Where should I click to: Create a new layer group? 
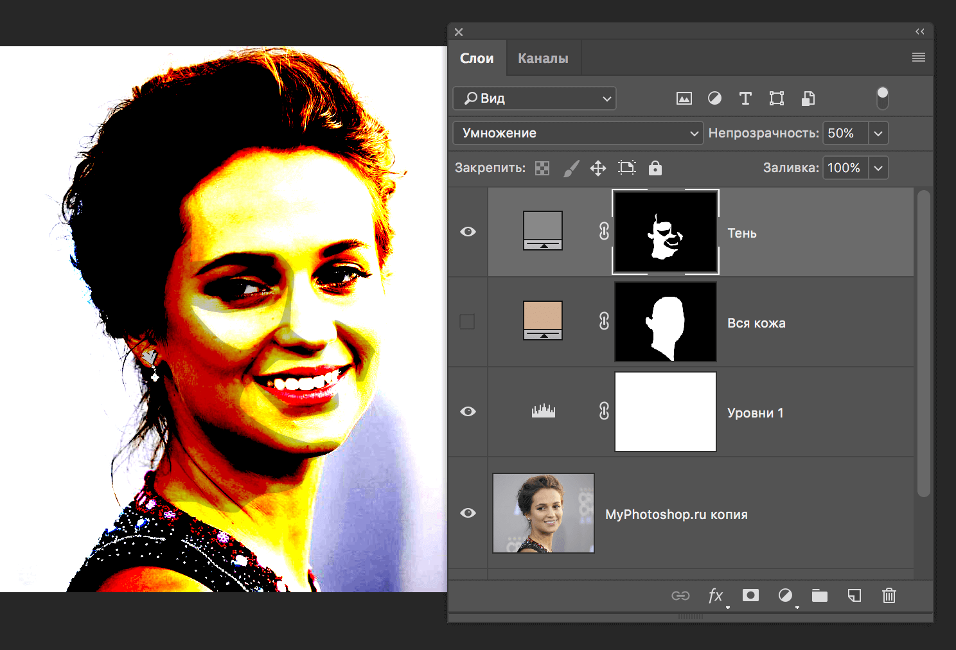click(x=820, y=595)
